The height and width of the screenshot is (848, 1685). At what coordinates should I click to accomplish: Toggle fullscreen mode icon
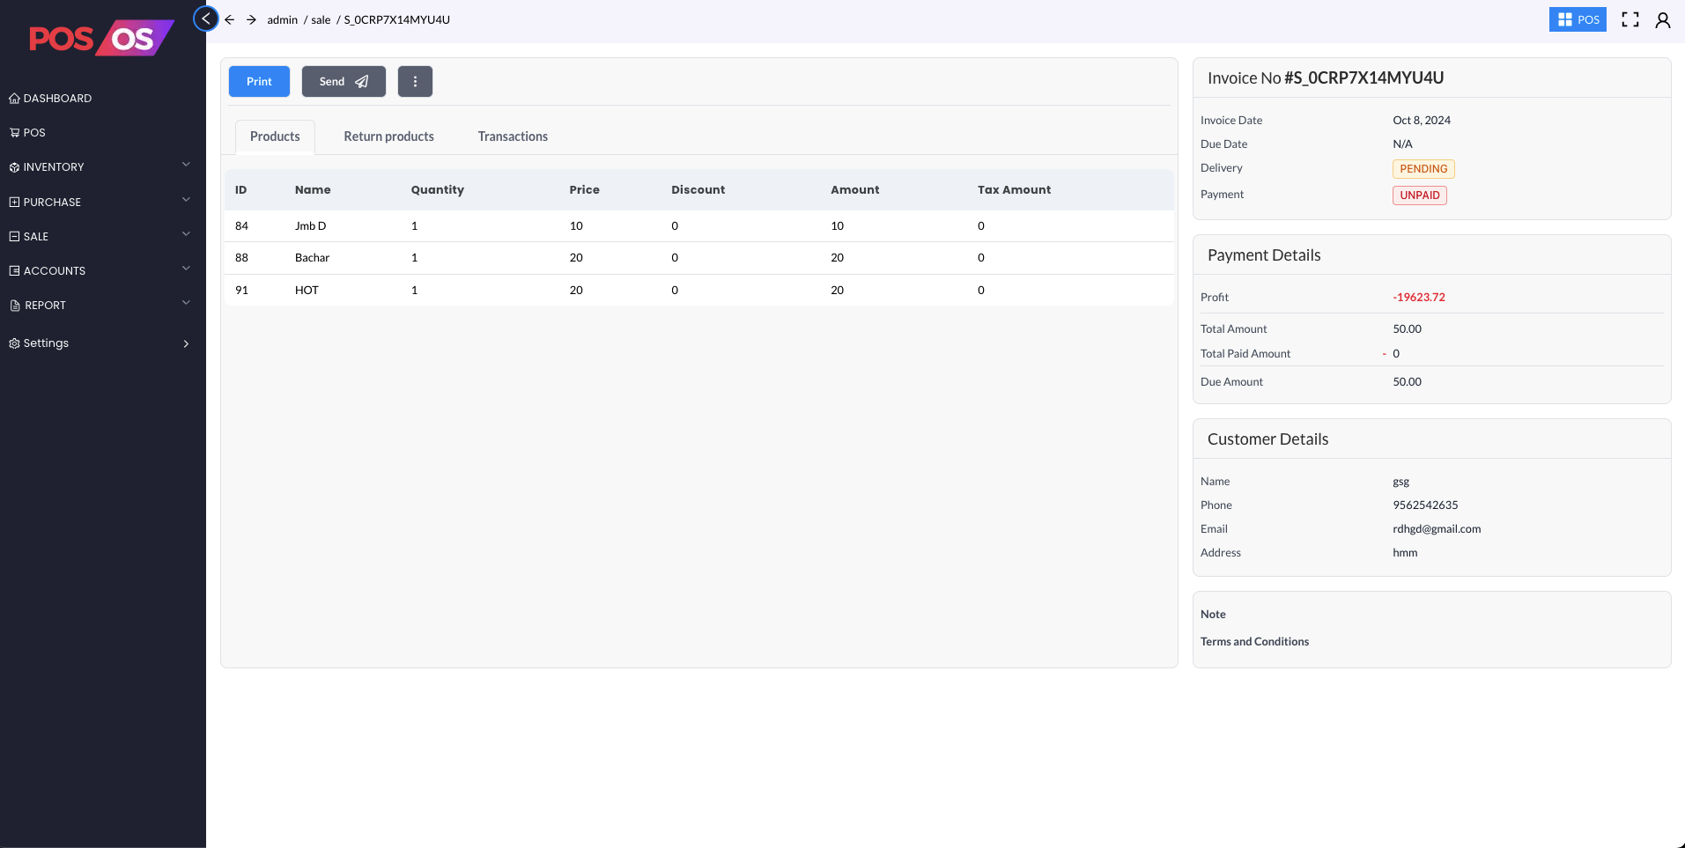1630,19
